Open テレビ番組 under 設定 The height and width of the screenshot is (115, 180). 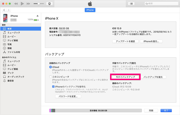[21, 40]
